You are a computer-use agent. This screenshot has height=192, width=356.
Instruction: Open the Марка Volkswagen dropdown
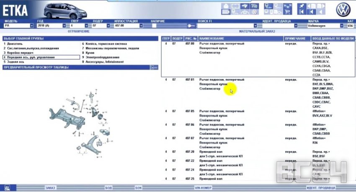point(342,26)
